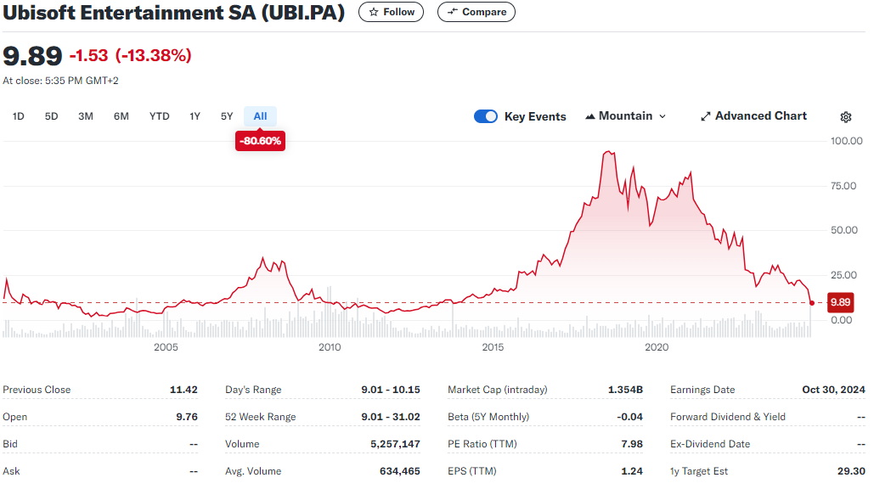874x489 pixels.
Task: Toggle the Key Events switch
Action: pyautogui.click(x=486, y=116)
